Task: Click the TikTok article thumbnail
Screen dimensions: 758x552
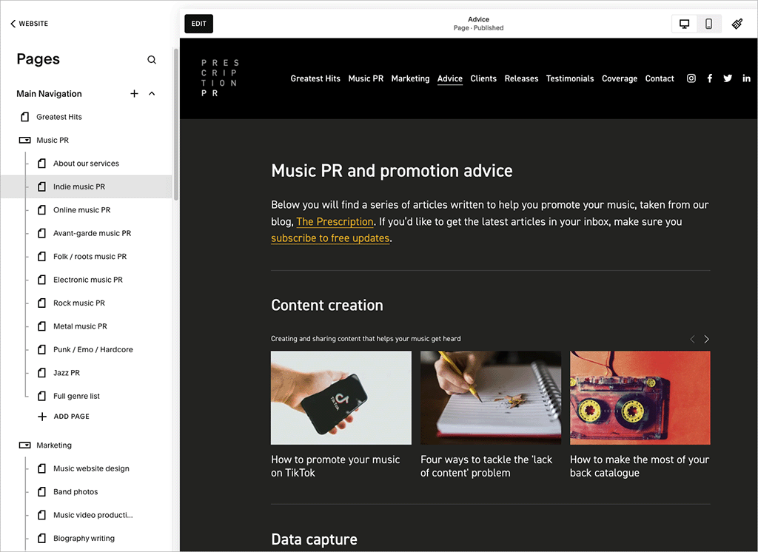Action: [341, 398]
